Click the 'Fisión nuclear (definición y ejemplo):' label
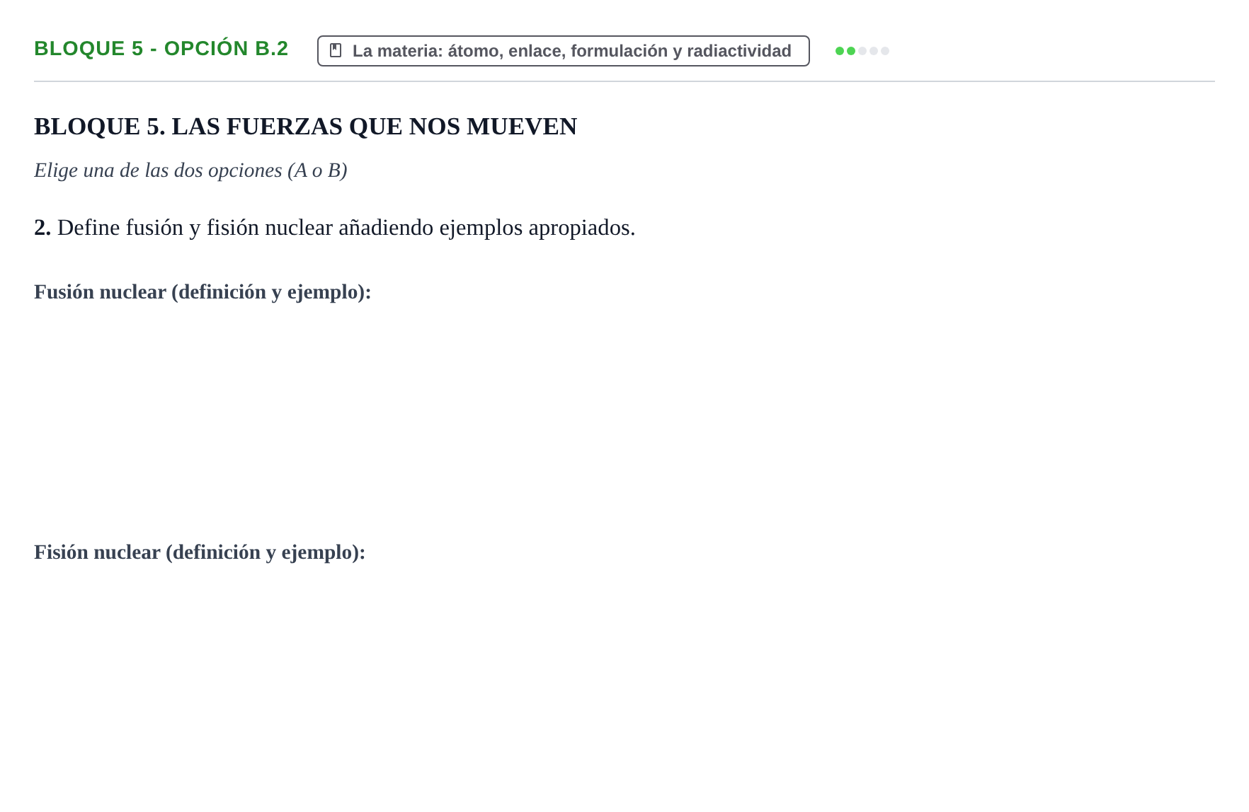The height and width of the screenshot is (812, 1249). 200,552
